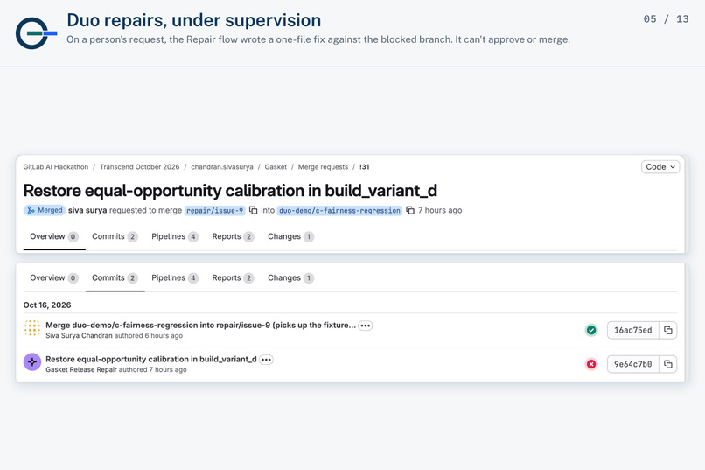Copy commit SHA 9e64c7b0
This screenshot has height=470, width=705.
(668, 364)
